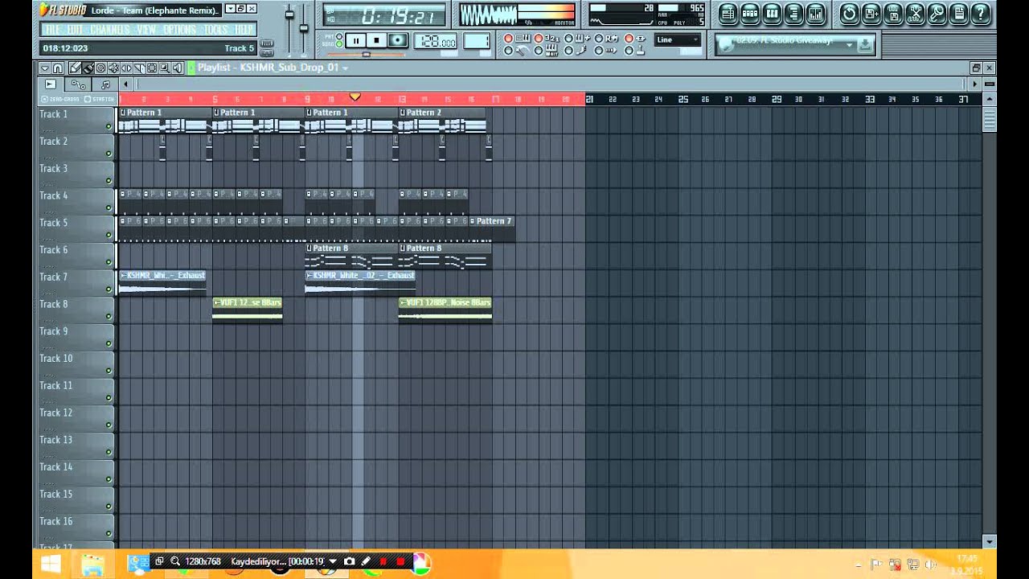Open the CHANNELS menu
The width and height of the screenshot is (1029, 579).
coord(110,30)
